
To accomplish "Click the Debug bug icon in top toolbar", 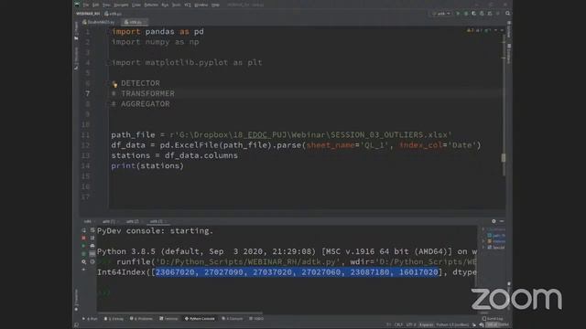I will tap(466, 14).
